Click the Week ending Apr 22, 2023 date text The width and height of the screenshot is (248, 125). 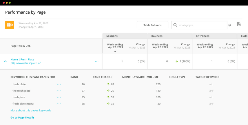point(33,23)
